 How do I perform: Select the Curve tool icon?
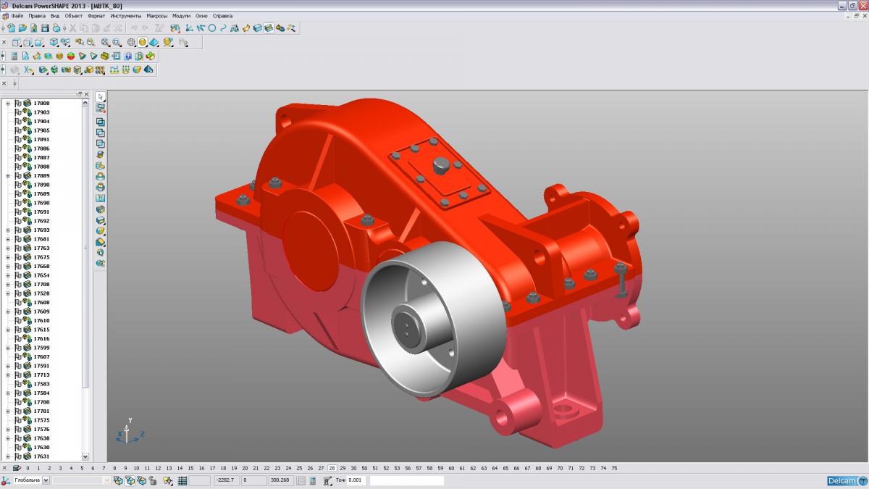223,28
